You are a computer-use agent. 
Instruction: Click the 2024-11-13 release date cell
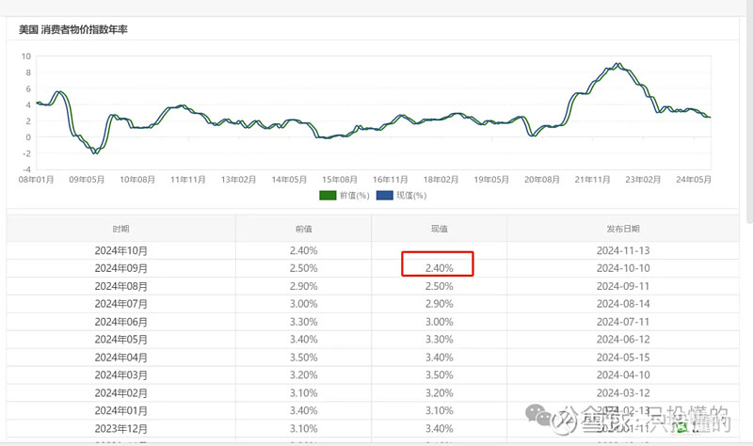point(623,250)
